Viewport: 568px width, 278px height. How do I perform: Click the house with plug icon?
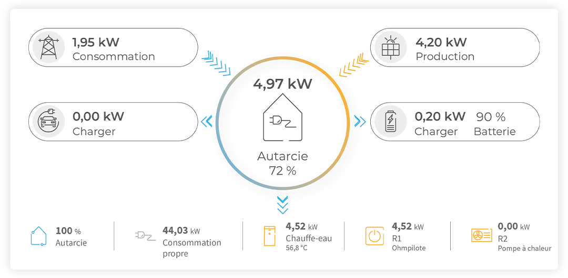click(x=282, y=117)
